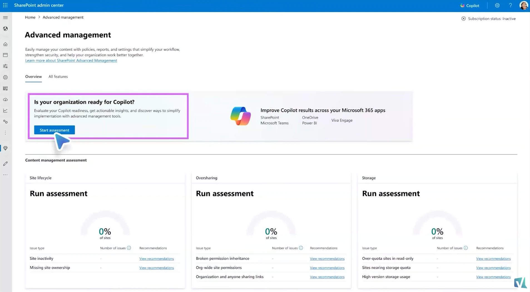Screen dimensions: 530x292
Task: Click the Help question mark icon
Action: click(511, 5)
